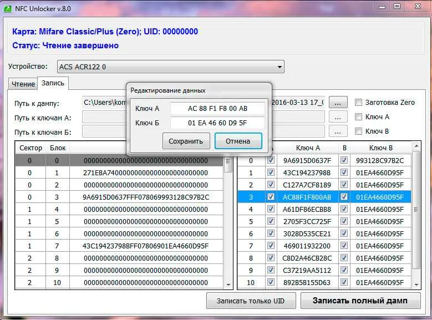Select key A value A61DF86ECBB8

point(307,209)
